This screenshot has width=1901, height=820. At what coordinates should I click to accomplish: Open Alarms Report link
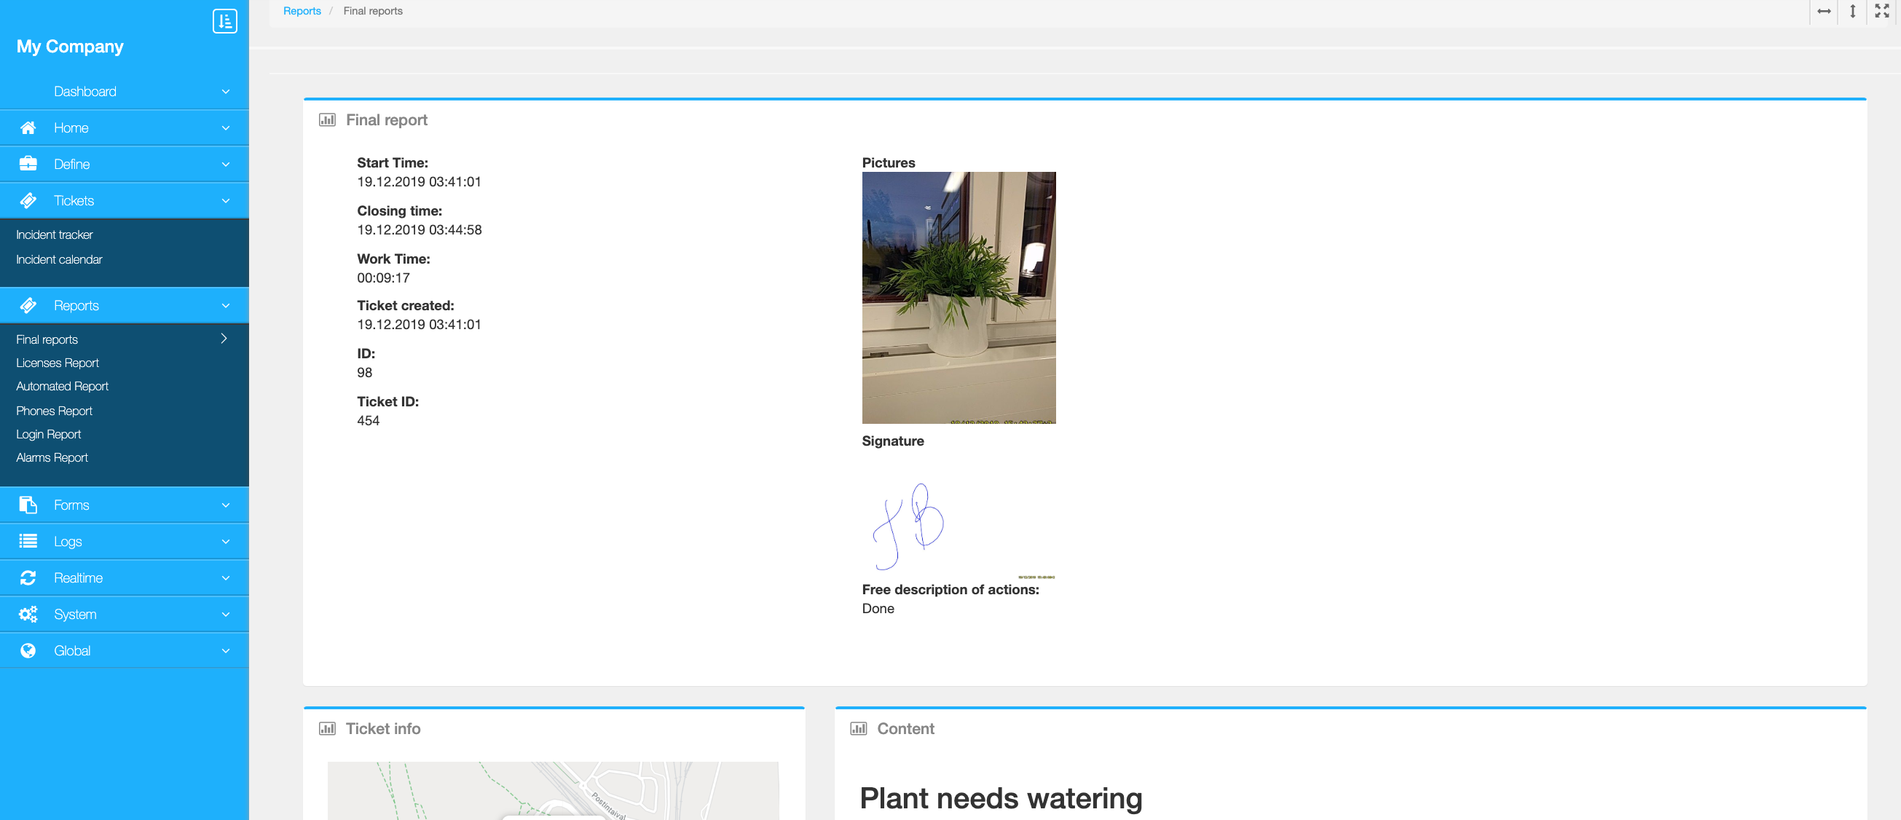[52, 457]
